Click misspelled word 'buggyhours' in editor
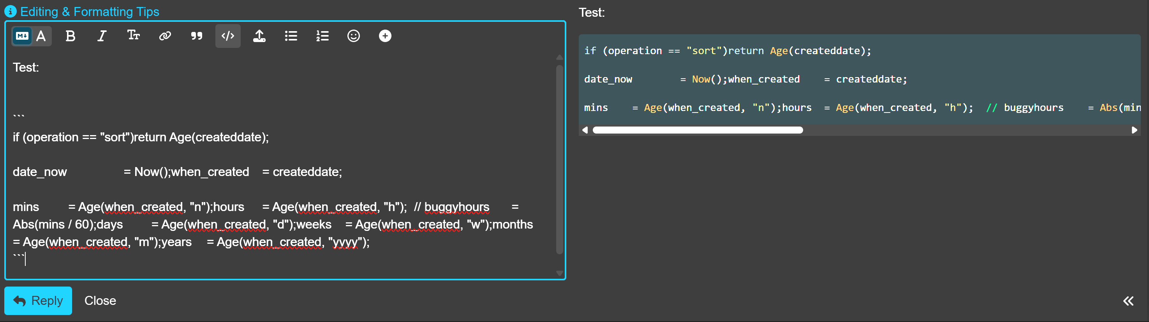This screenshot has width=1149, height=322. point(457,207)
